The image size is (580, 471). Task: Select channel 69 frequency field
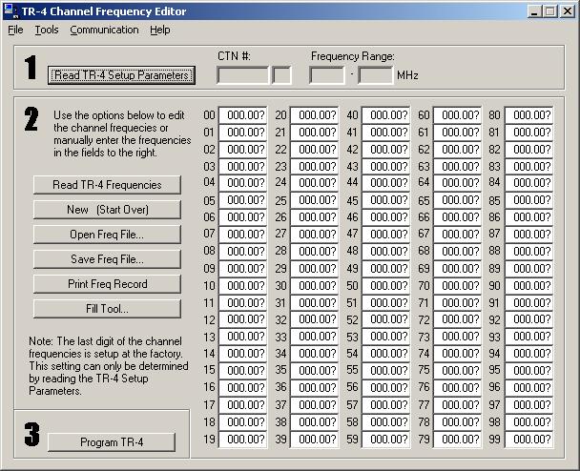point(457,269)
